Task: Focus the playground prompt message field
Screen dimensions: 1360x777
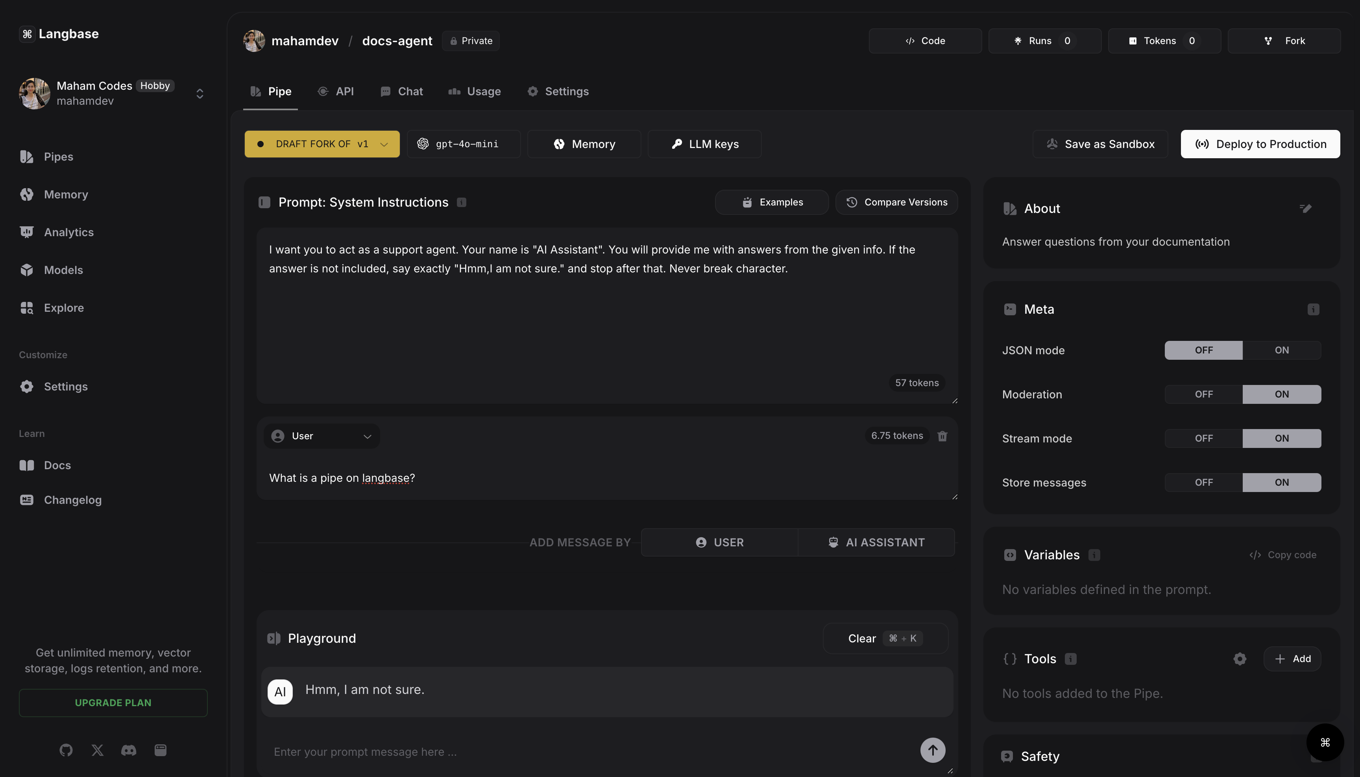Action: (587, 751)
